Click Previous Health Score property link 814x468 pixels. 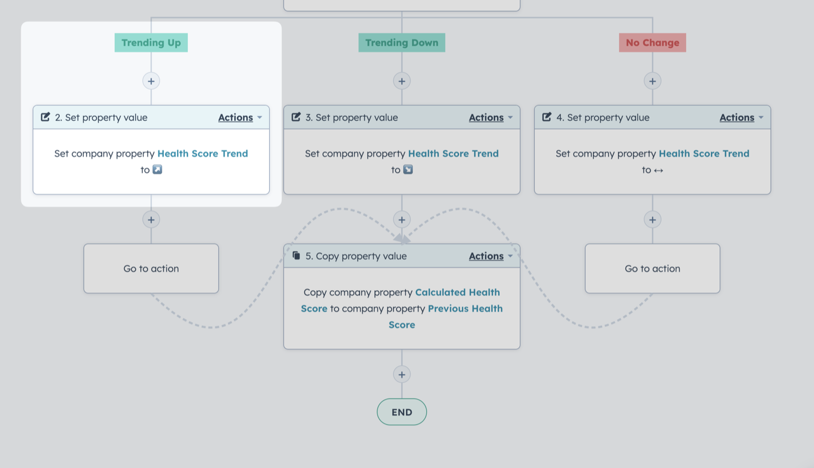pyautogui.click(x=446, y=317)
